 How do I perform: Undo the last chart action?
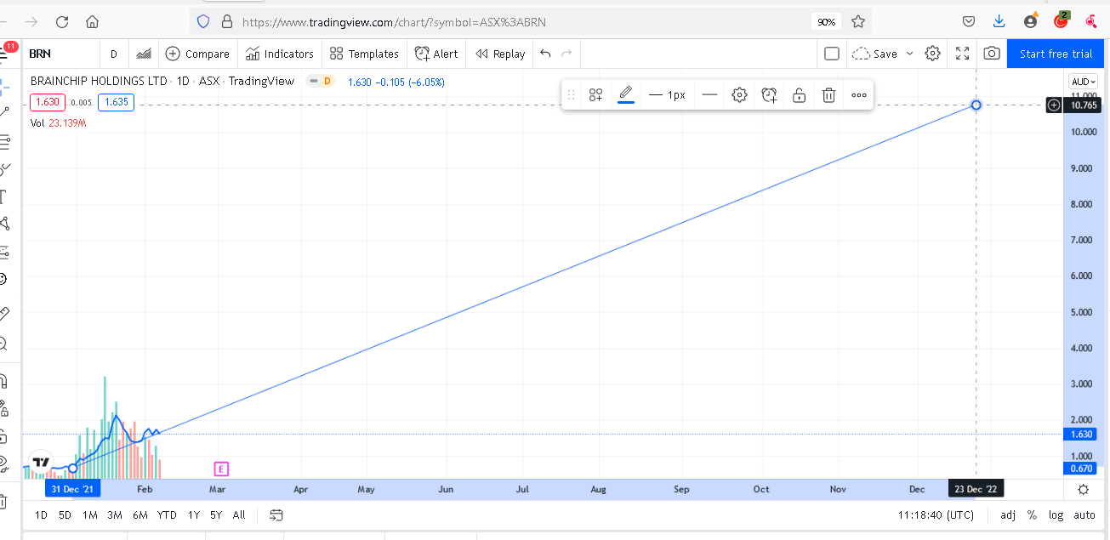pos(545,54)
